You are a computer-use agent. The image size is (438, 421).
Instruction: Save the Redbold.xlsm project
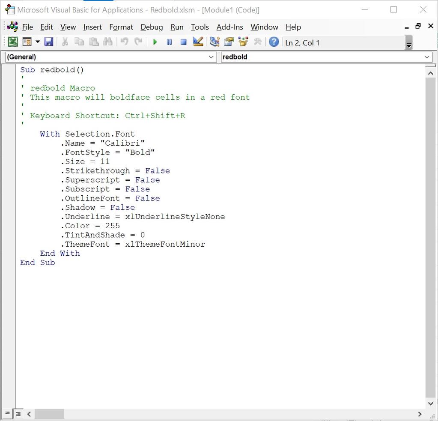click(x=48, y=42)
